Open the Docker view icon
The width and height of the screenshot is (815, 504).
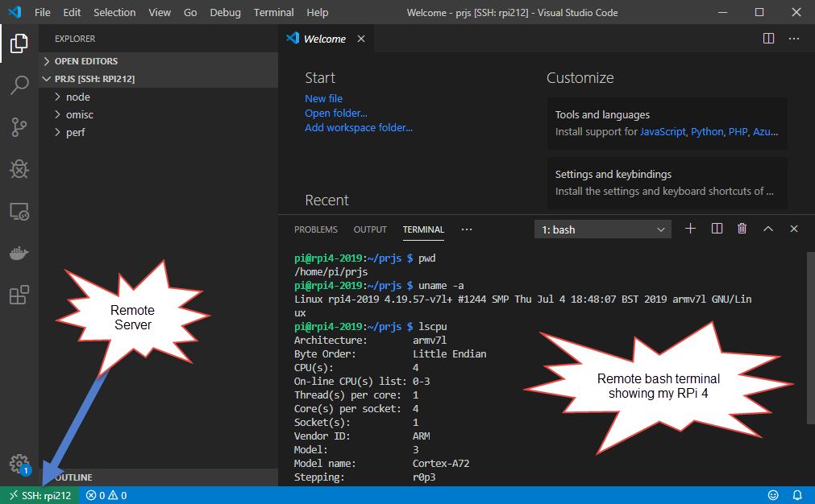19,254
